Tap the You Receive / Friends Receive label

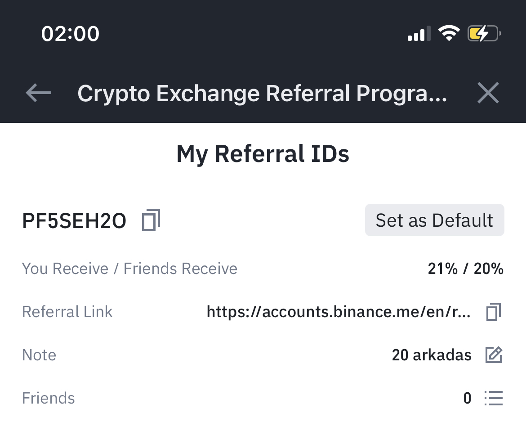tap(129, 269)
